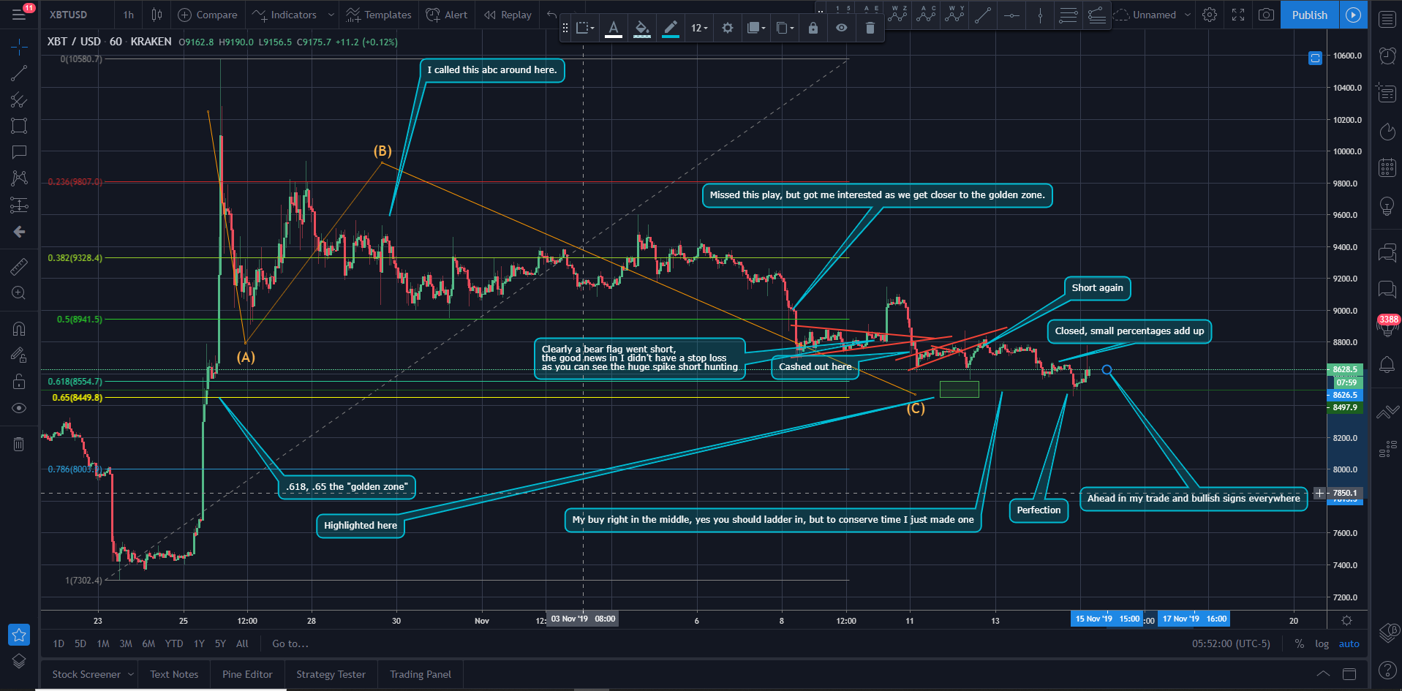Open chart settings gear in top bar
This screenshot has height=691, width=1402.
pyautogui.click(x=1210, y=15)
